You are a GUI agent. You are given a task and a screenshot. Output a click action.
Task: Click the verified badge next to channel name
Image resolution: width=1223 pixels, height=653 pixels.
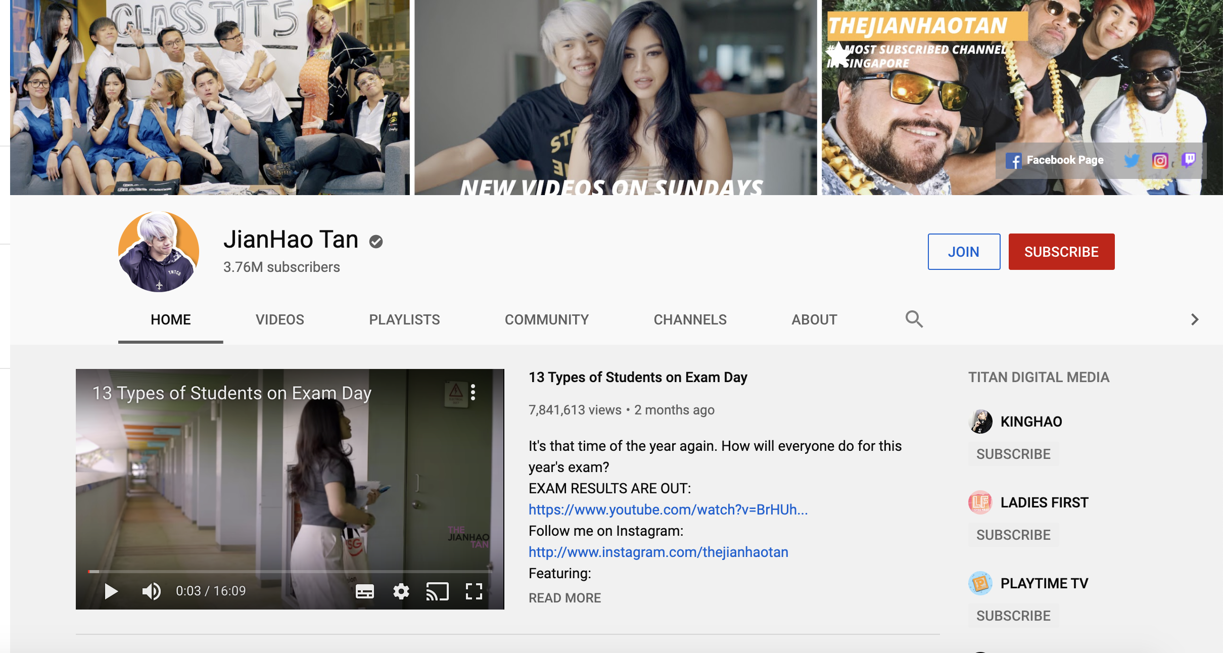376,242
